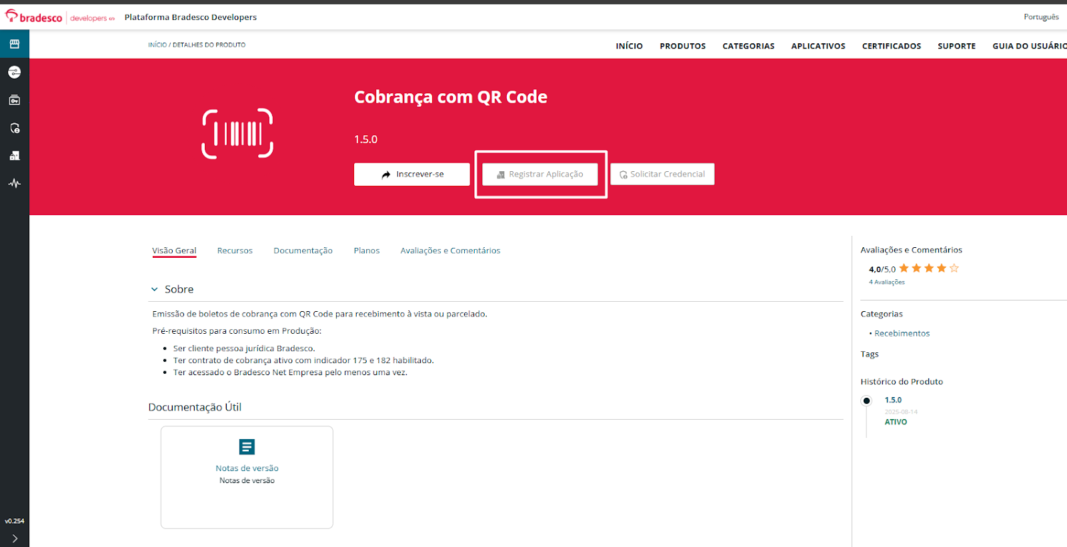Click the 4,0/5,0 rating value

tap(882, 269)
